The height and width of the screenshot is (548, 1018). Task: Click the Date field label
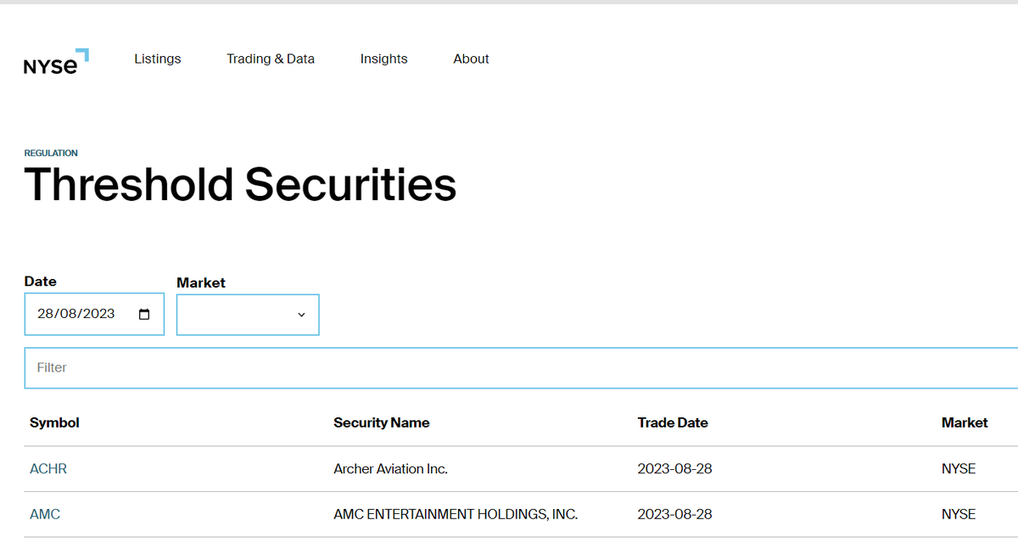tap(41, 282)
